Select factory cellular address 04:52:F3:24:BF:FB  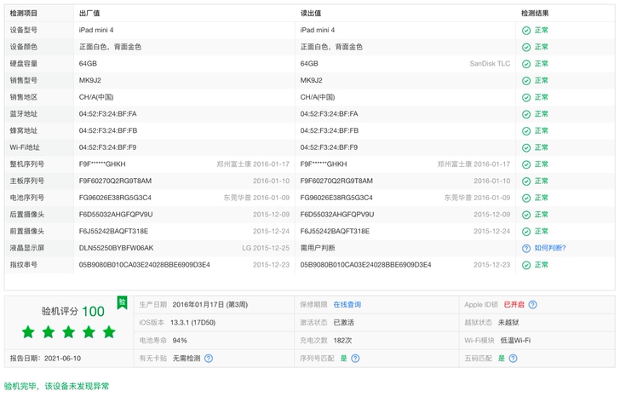(x=108, y=130)
